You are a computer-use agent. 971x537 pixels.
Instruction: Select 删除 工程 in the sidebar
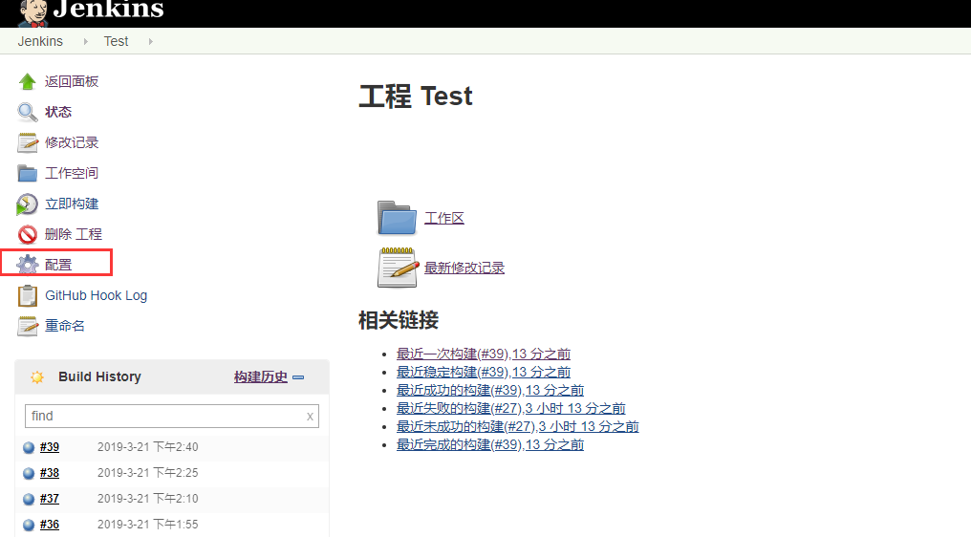74,234
